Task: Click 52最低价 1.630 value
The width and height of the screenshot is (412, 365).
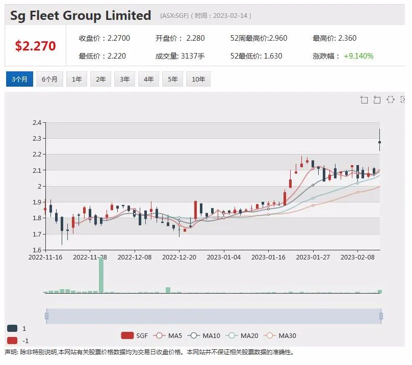Action: tap(273, 56)
